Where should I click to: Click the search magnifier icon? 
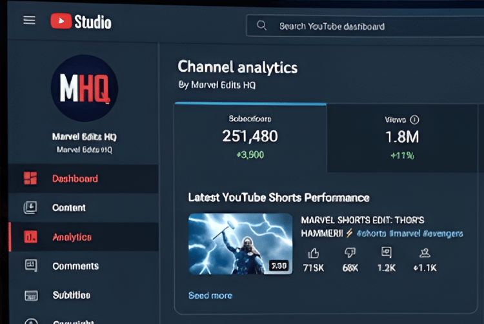point(261,25)
